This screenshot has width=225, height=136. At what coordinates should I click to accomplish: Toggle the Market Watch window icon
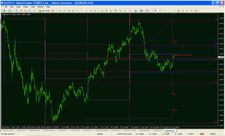tap(17, 11)
